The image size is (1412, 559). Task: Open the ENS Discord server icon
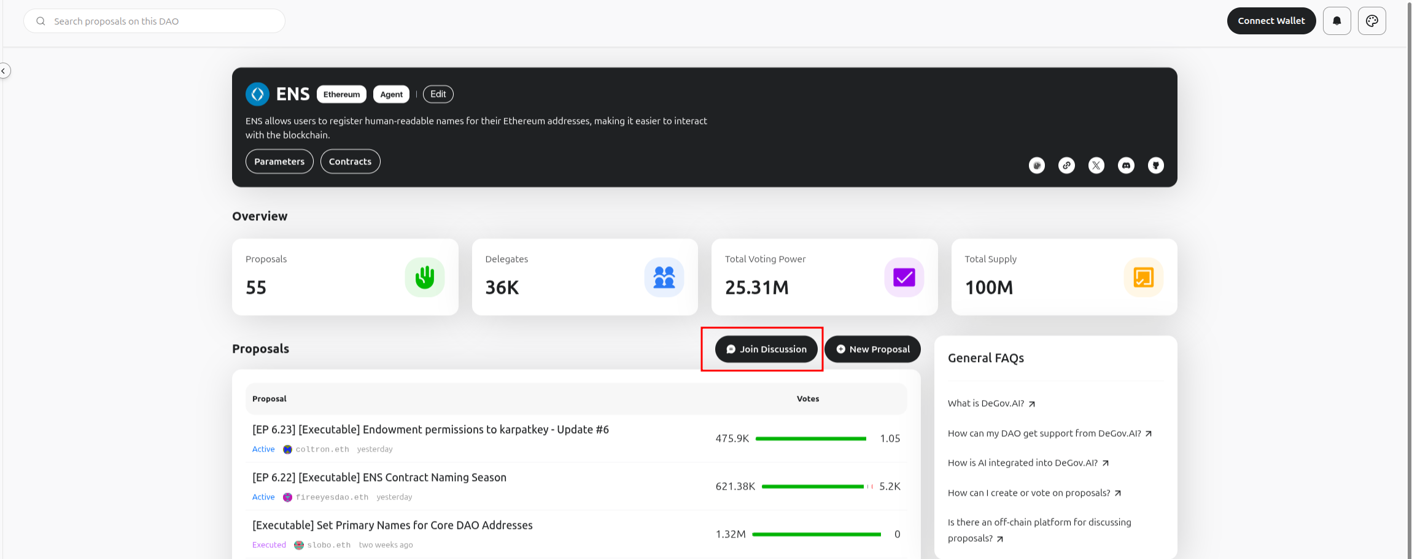[1126, 165]
